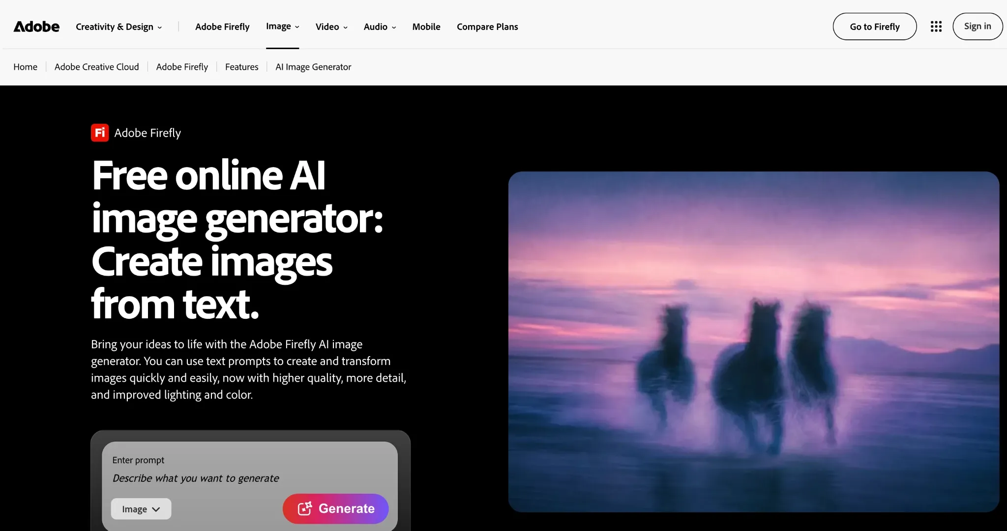Image resolution: width=1007 pixels, height=531 pixels.
Task: Click the red Firefly Fi icon
Action: tap(100, 133)
